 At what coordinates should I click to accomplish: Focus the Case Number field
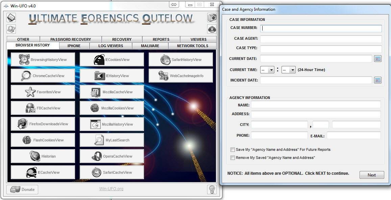(x=321, y=28)
